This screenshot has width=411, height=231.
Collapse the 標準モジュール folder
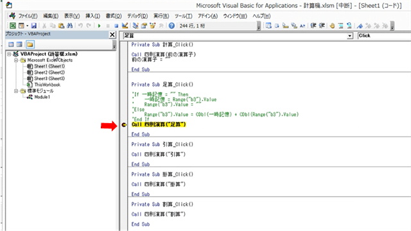click(x=16, y=91)
